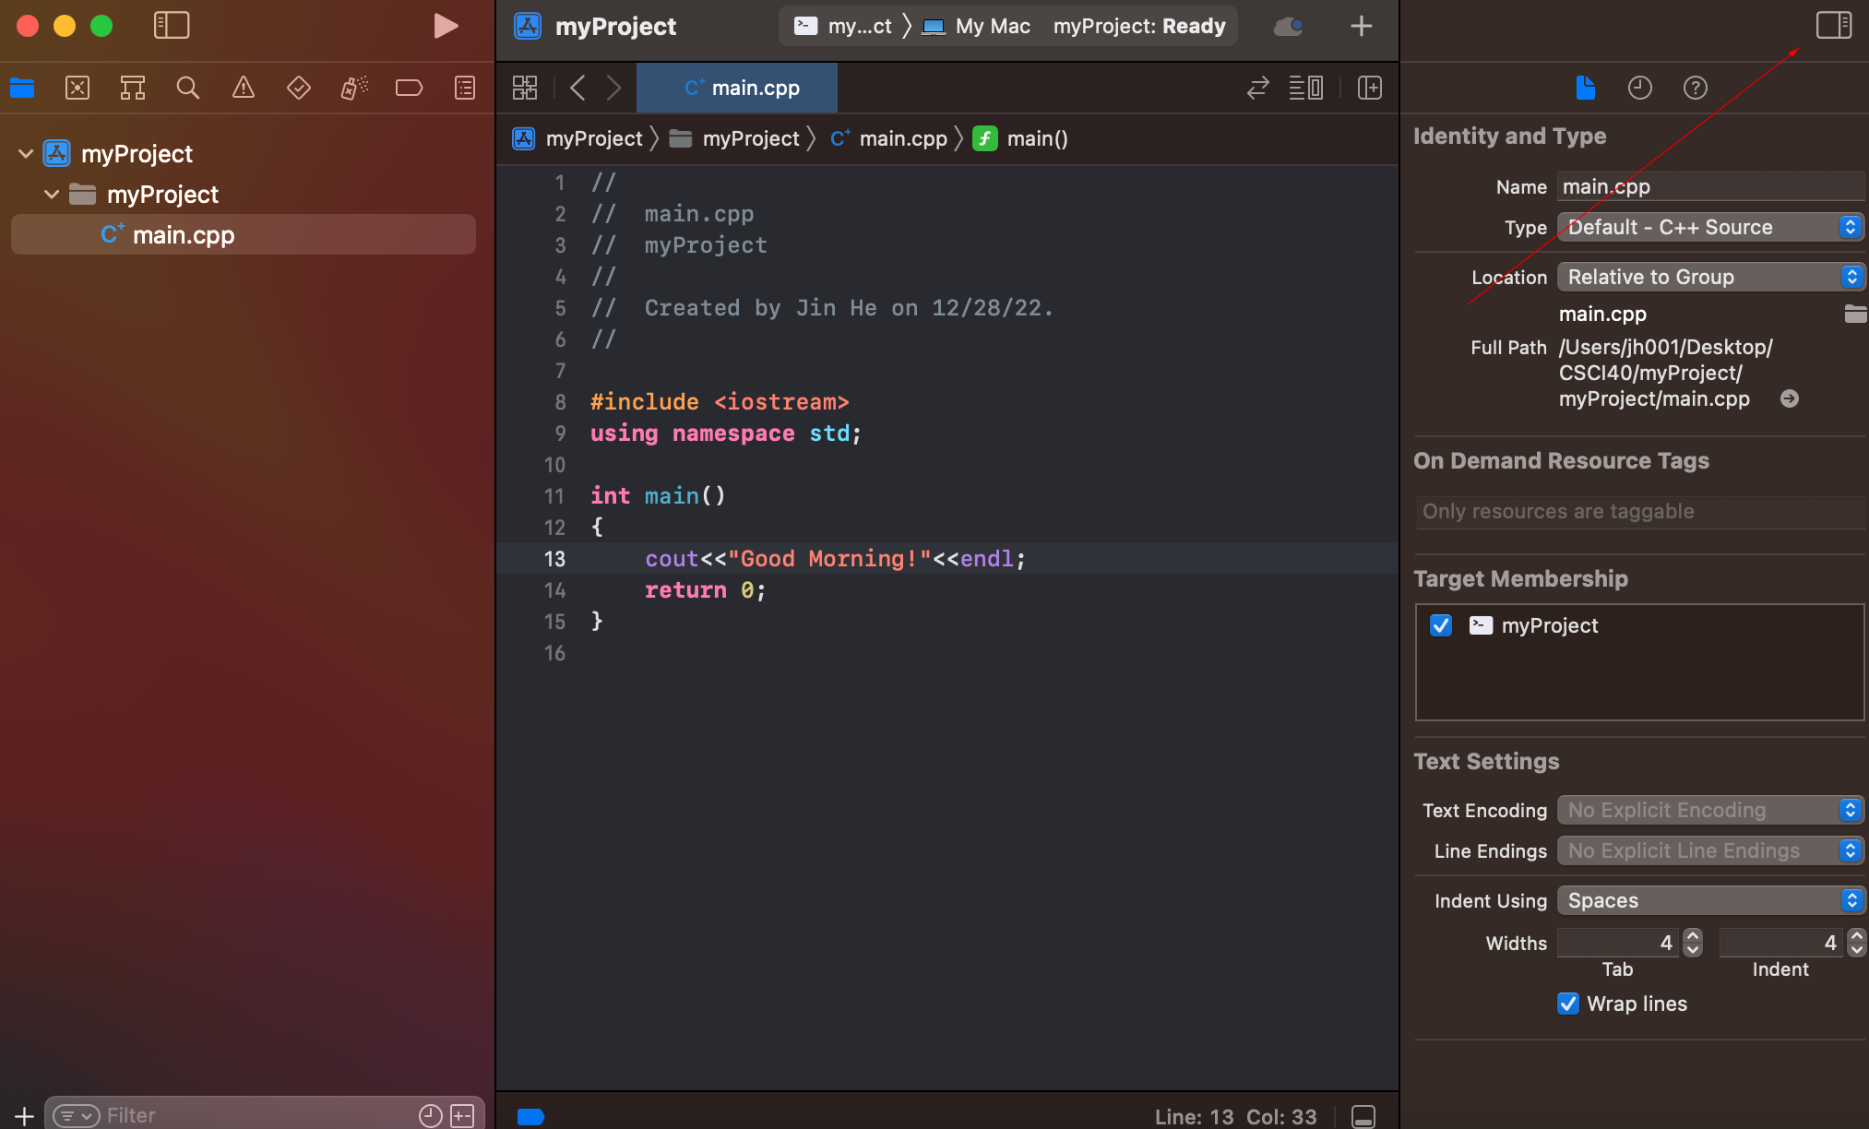Open main() symbol in the jump bar

coord(1020,138)
